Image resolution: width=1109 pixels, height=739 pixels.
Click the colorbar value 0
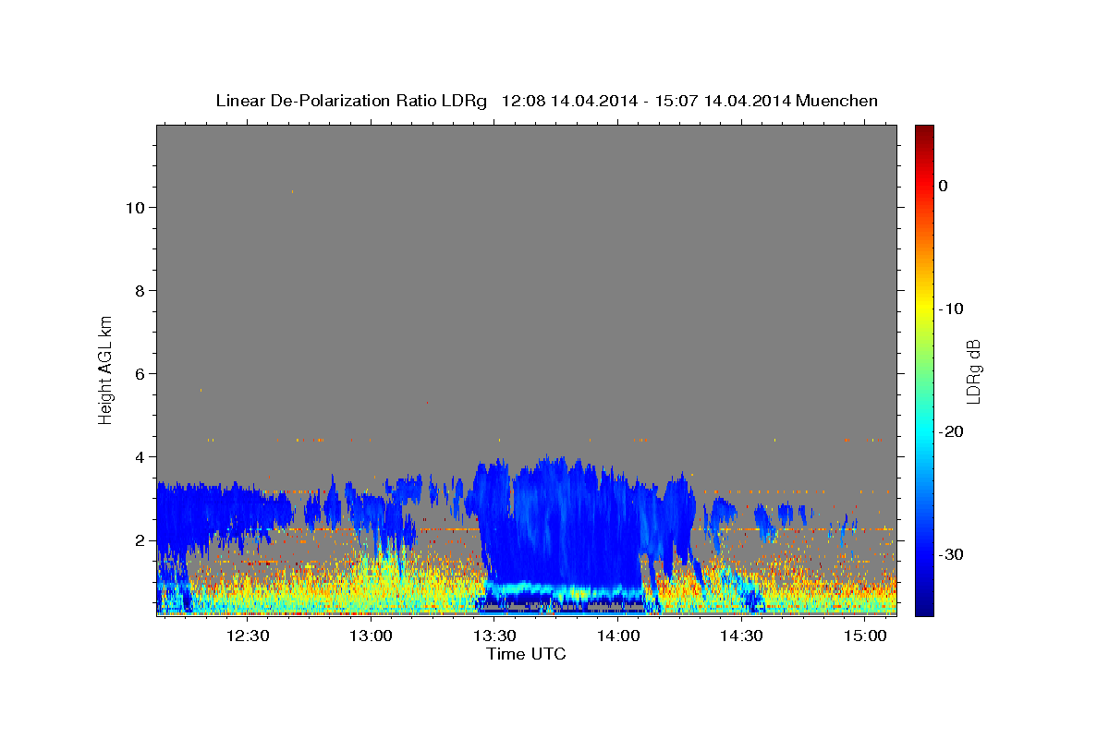click(x=943, y=186)
